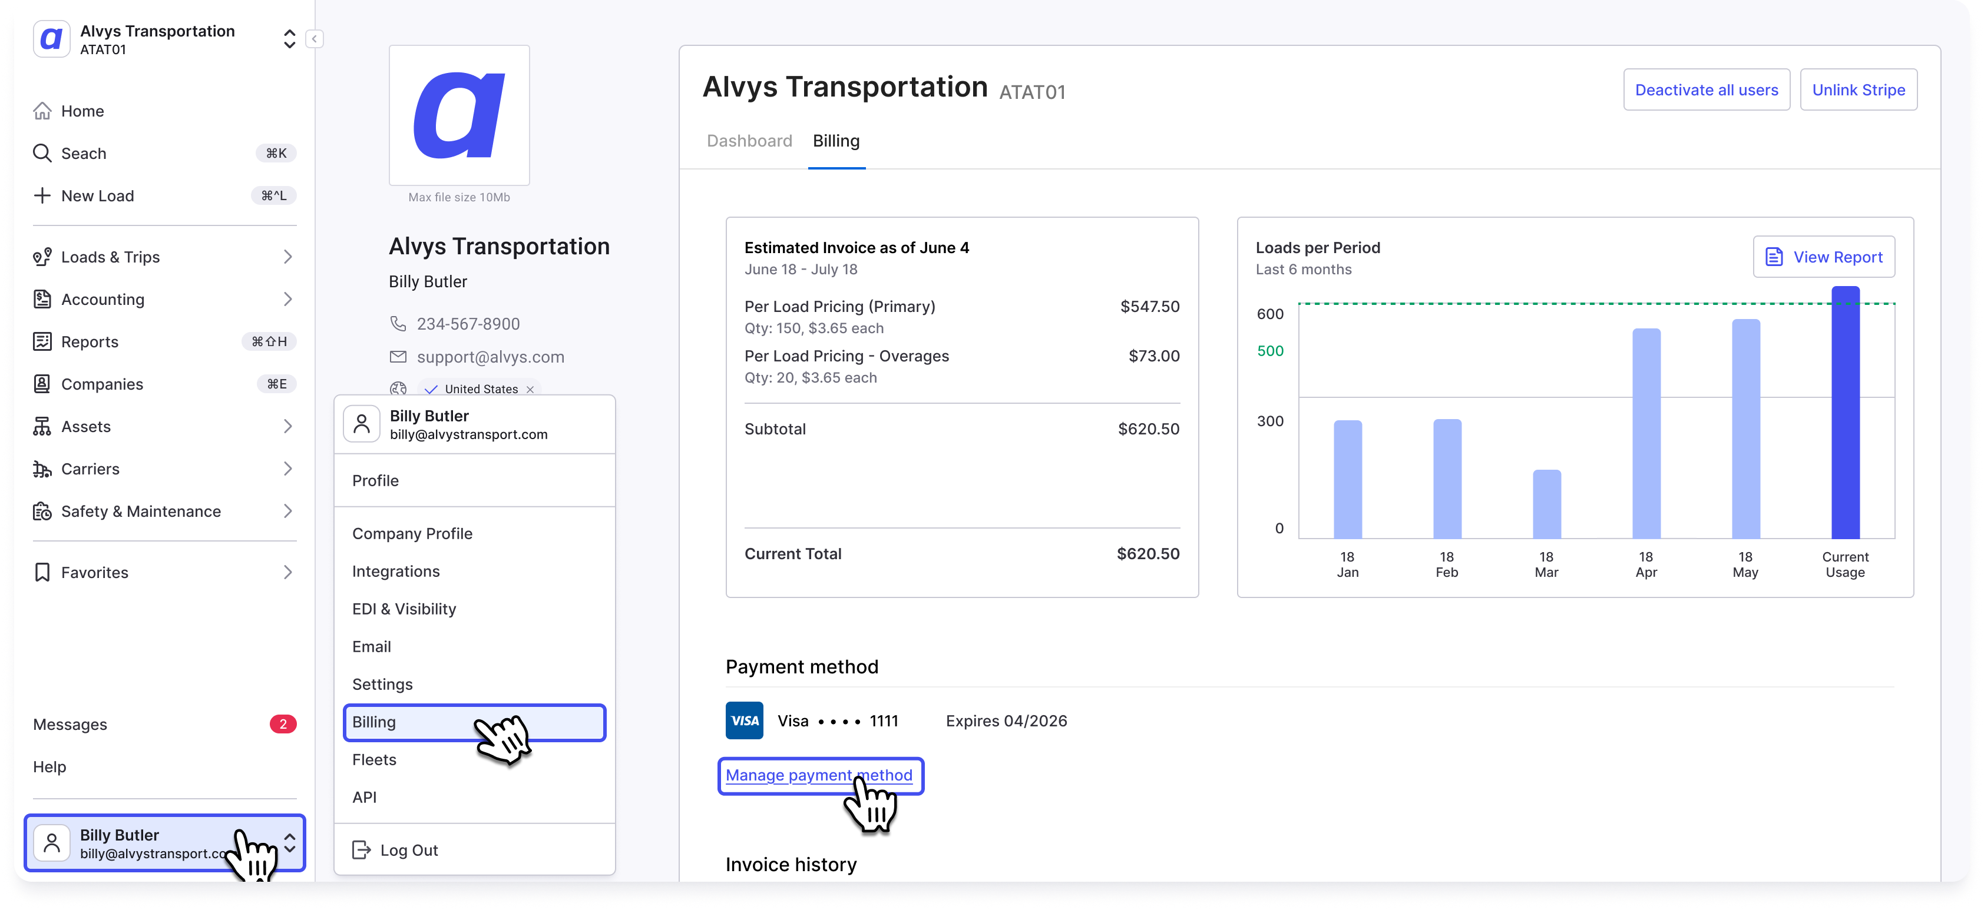Collapse the sidebar with the arrow button
The height and width of the screenshot is (910, 1984).
pos(314,39)
